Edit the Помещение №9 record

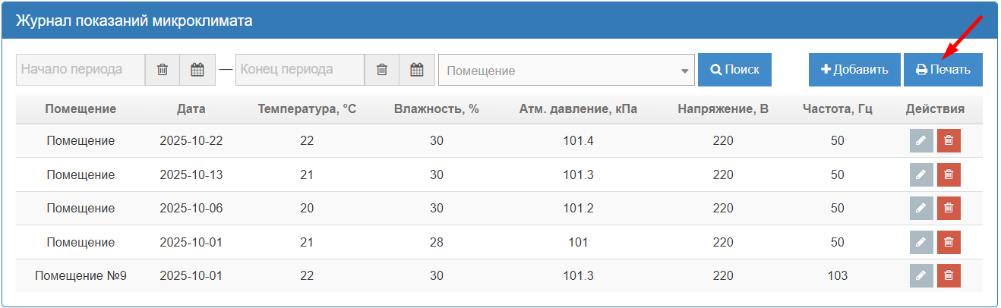(x=921, y=275)
